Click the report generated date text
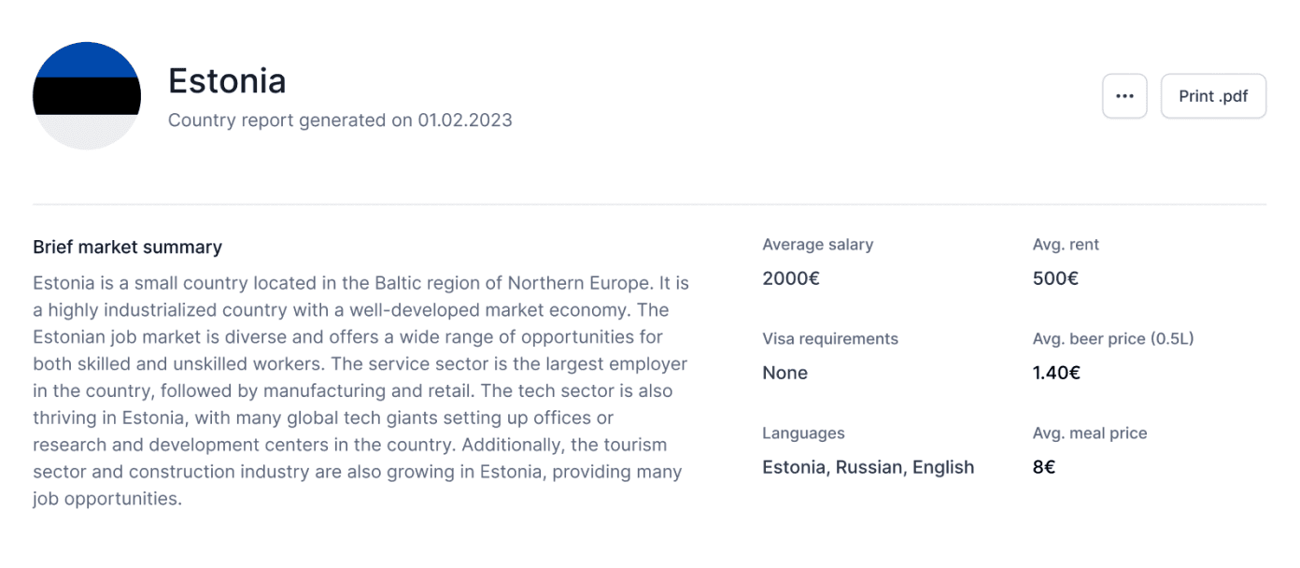The width and height of the screenshot is (1300, 568). (x=340, y=121)
